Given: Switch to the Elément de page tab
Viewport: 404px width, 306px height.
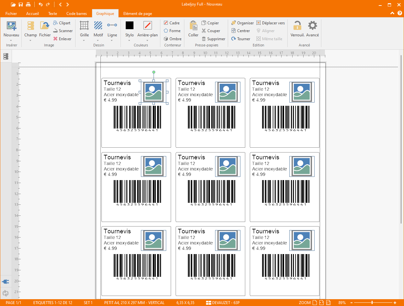Looking at the screenshot, I should [137, 14].
